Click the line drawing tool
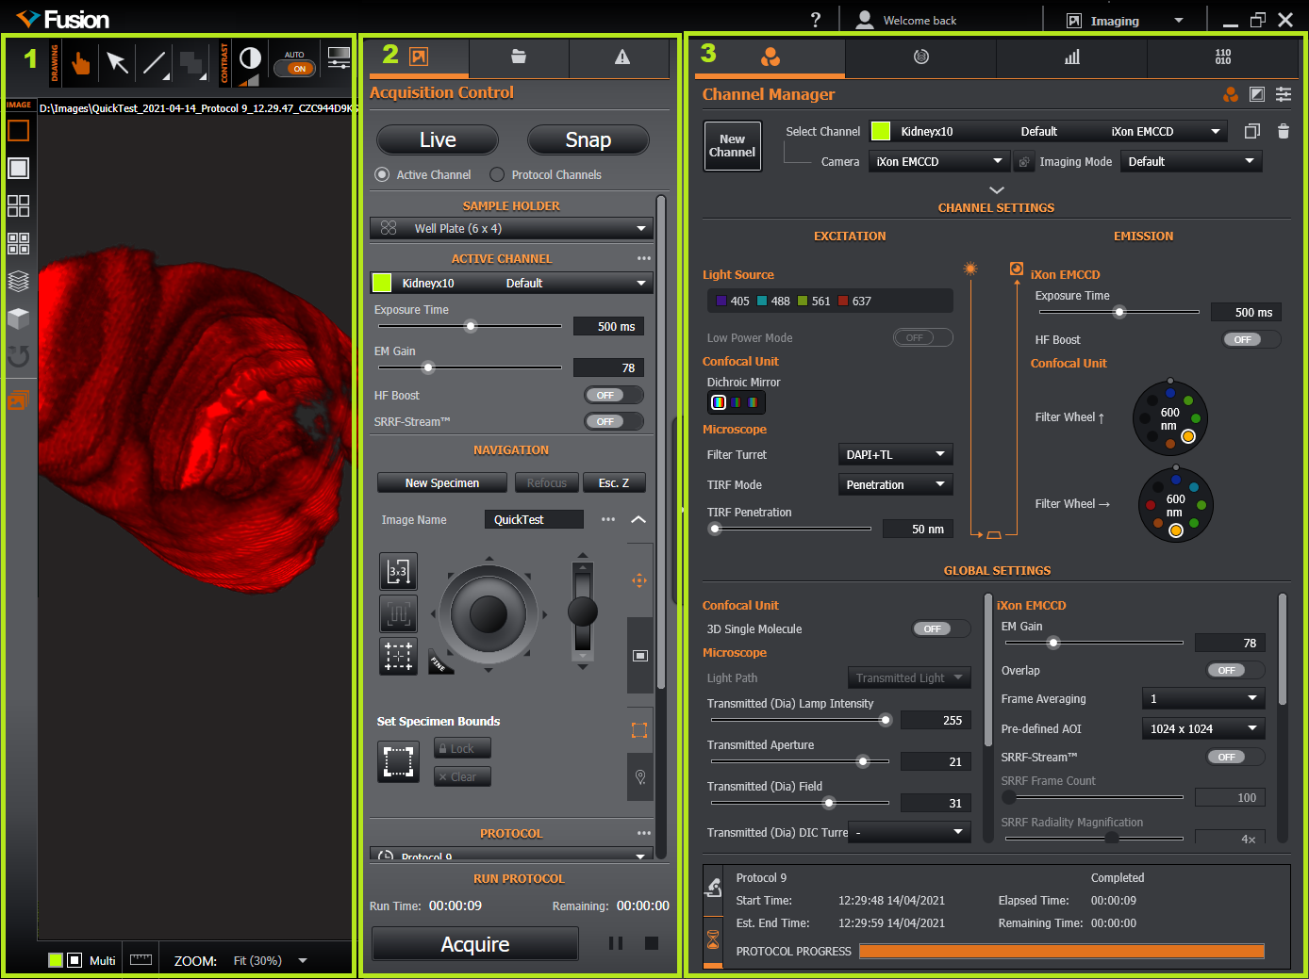Screen dimensions: 1309x979 coord(154,63)
